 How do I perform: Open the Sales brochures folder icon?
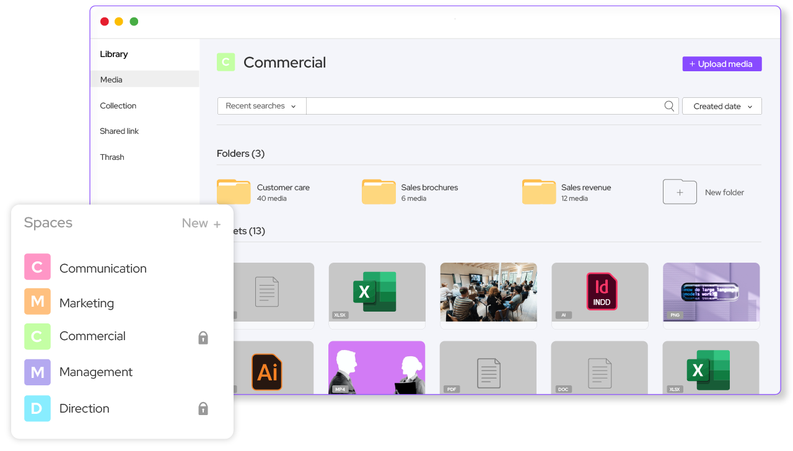[379, 192]
